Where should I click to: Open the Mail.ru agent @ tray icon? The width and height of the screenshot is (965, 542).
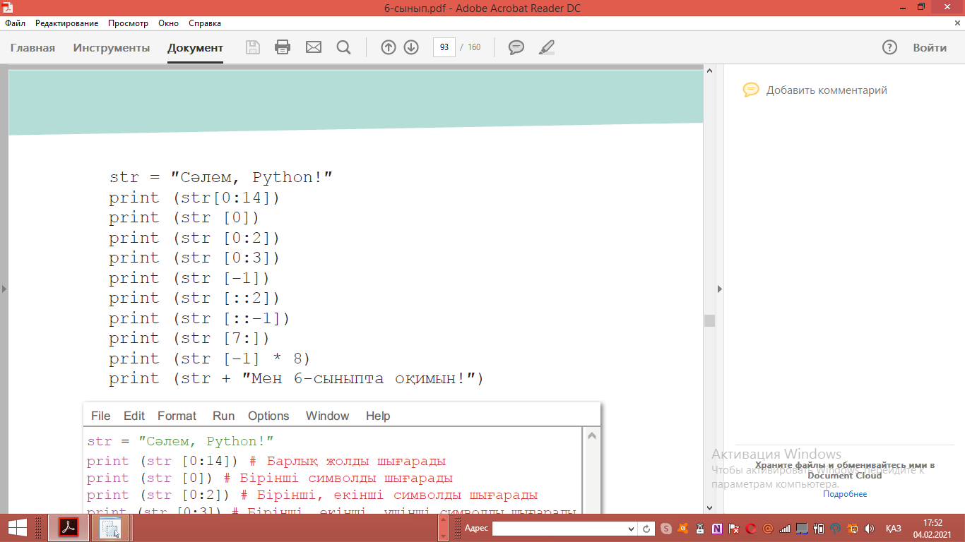click(768, 529)
